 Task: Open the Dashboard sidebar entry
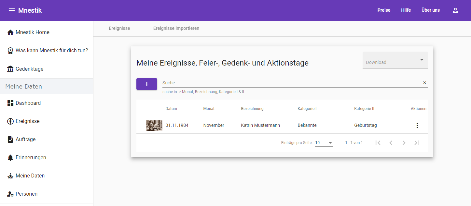(28, 103)
